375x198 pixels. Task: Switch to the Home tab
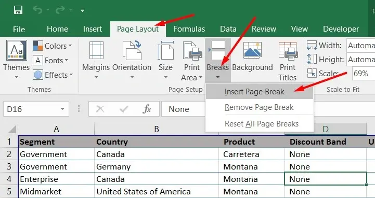[57, 29]
